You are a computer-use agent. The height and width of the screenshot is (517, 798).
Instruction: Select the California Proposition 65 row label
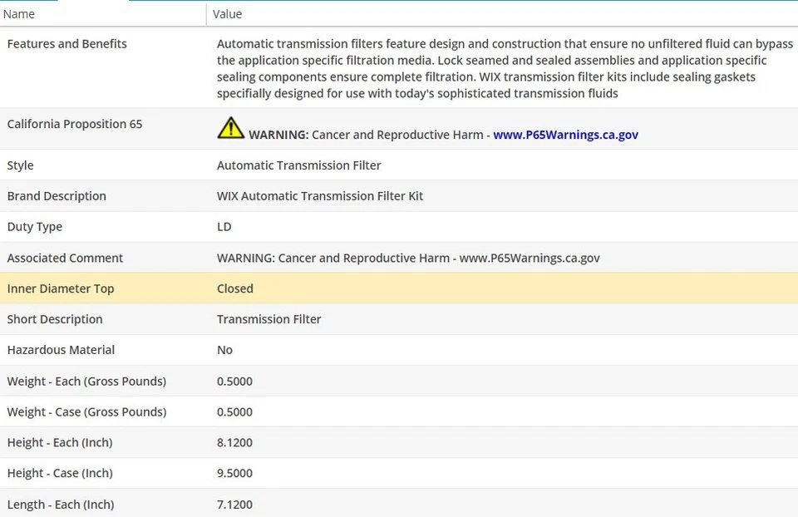pos(75,125)
